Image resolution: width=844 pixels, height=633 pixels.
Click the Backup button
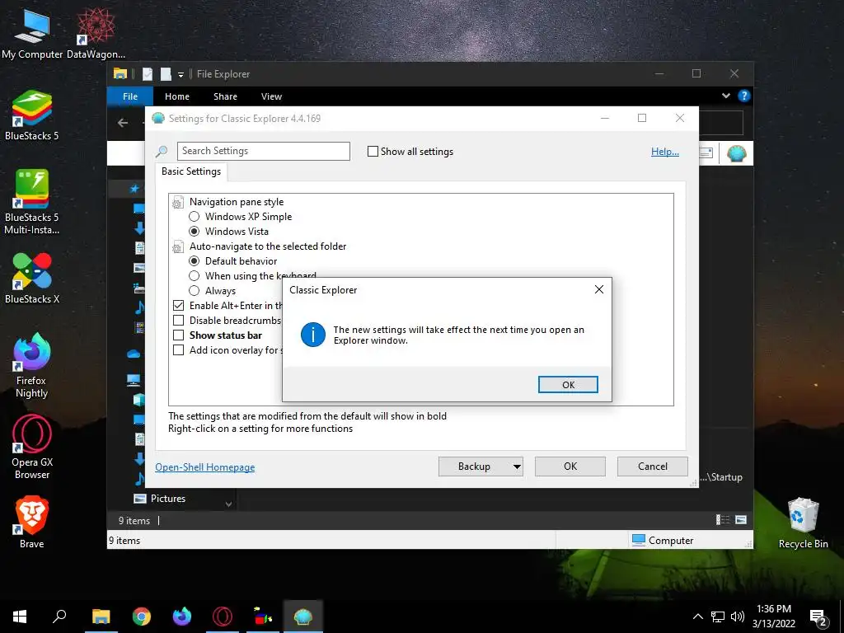point(474,467)
